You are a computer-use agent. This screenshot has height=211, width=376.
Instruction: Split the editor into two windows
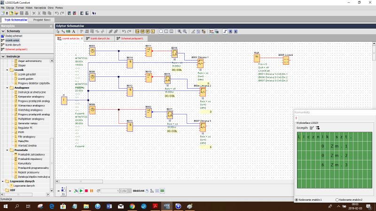(x=166, y=31)
